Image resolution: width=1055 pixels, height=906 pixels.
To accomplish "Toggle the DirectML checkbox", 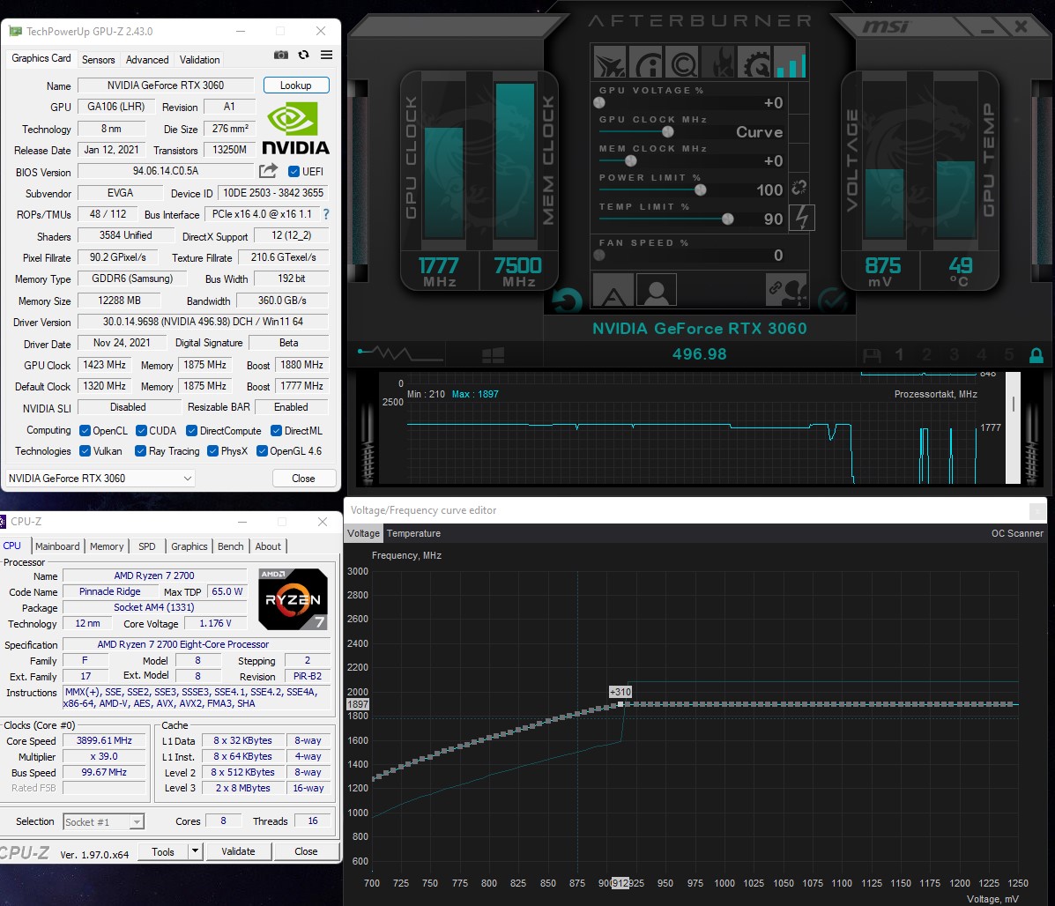I will [276, 430].
